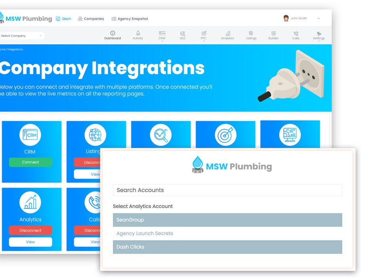Image resolution: width=367 pixels, height=280 pixels.
Task: Expand the PPC menu in navbar
Action: pos(204,36)
